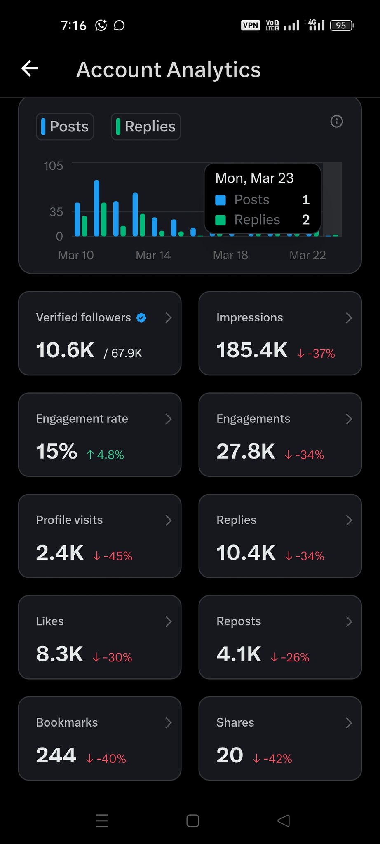This screenshot has width=380, height=844.
Task: Tap the verified followers blue badge
Action: 141,318
